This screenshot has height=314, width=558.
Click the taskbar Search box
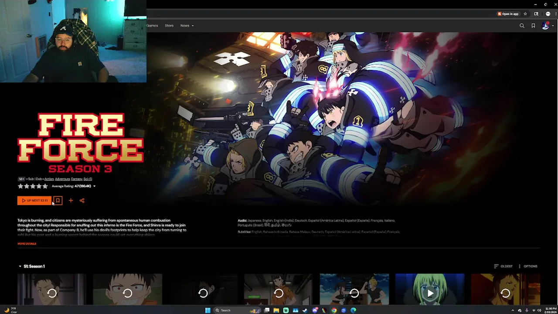(238, 310)
